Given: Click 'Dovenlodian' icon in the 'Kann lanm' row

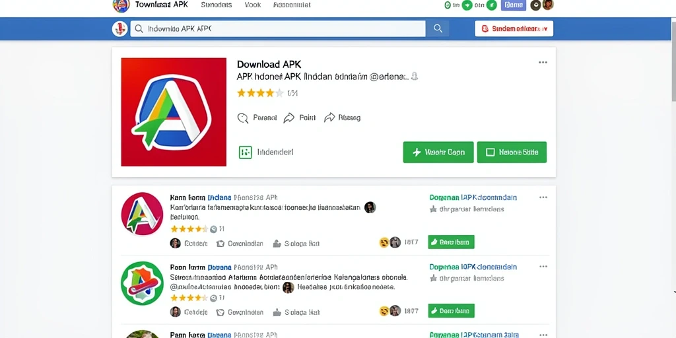Looking at the screenshot, I should coord(220,244).
